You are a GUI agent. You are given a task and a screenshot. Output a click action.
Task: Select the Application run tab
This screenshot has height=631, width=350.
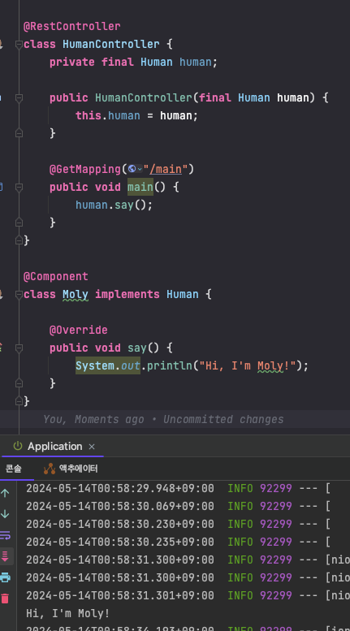coord(54,447)
